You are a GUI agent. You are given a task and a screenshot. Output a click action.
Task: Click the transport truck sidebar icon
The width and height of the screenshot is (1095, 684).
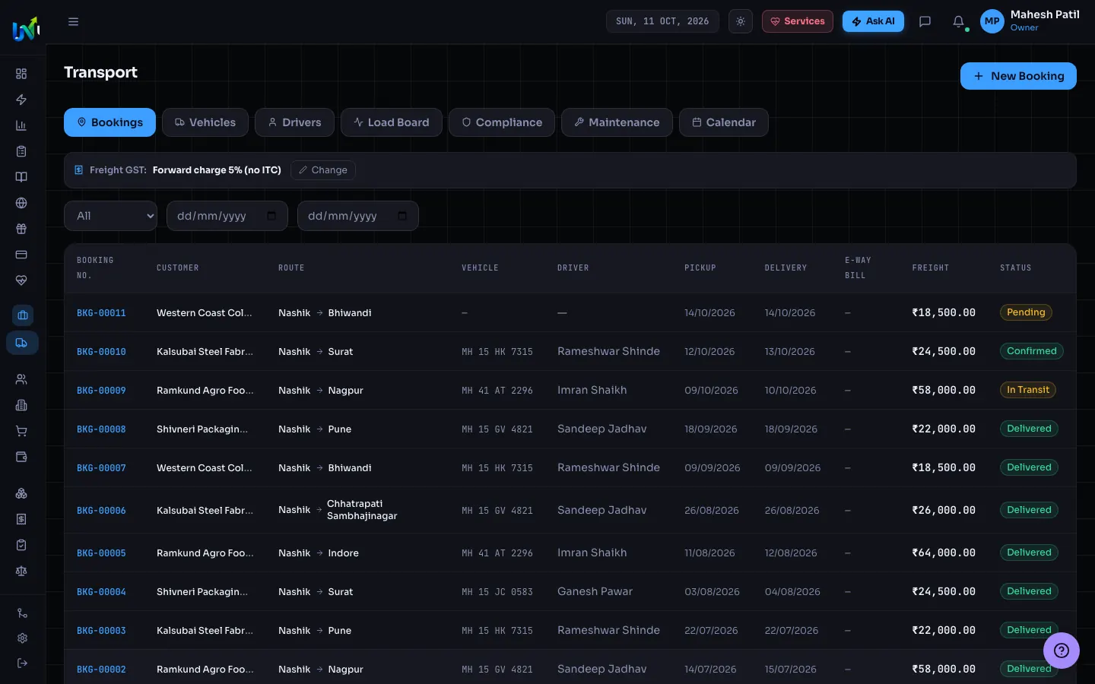pos(22,343)
